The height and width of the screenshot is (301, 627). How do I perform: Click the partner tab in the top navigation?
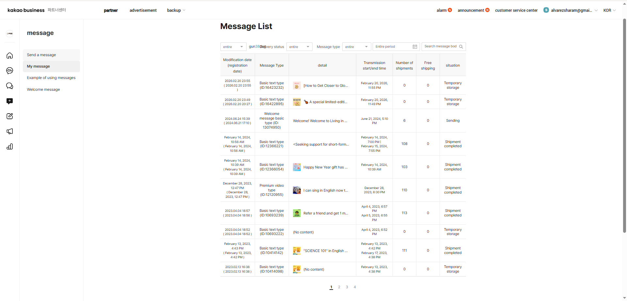[111, 10]
